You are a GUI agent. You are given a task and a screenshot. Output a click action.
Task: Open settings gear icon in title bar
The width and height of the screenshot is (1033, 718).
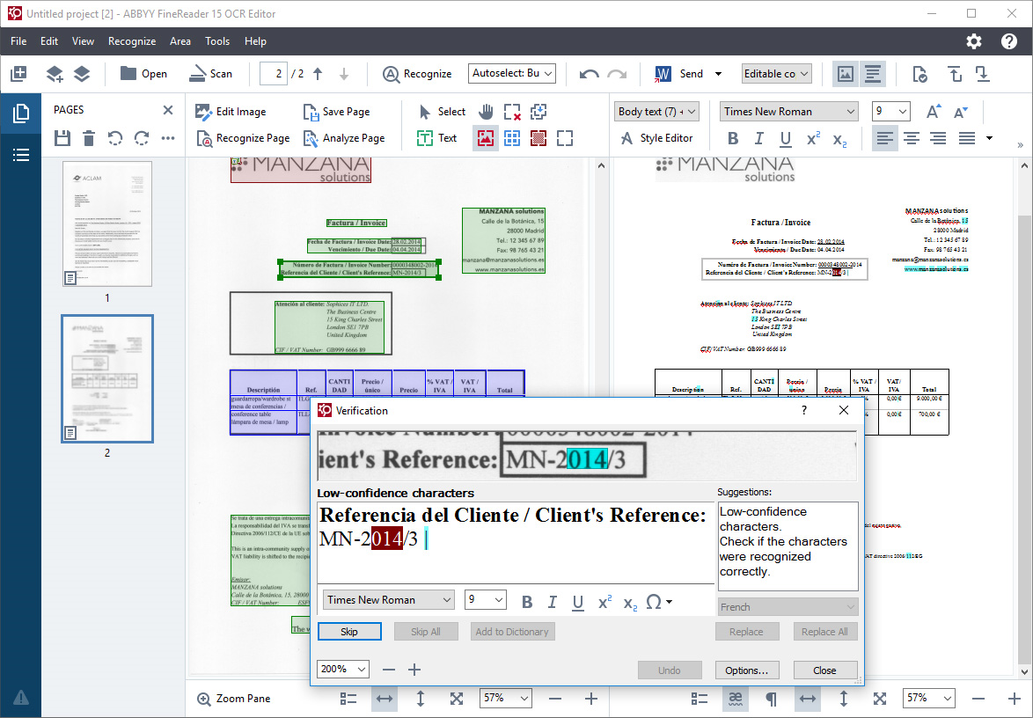pos(973,41)
